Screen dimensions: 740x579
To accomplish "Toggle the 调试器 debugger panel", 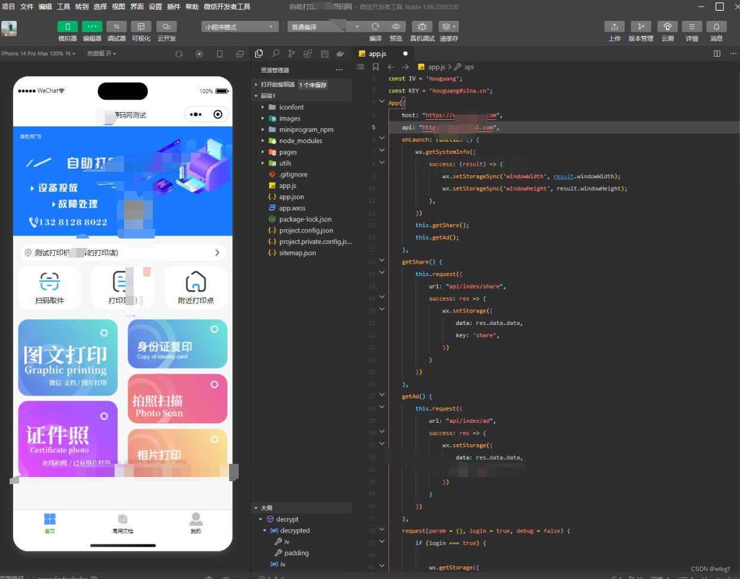I will pos(116,27).
